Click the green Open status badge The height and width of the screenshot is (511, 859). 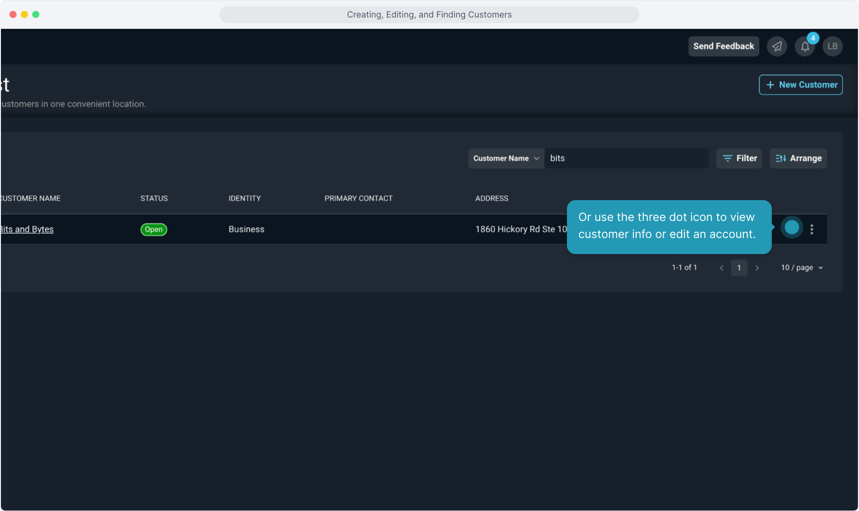point(154,229)
